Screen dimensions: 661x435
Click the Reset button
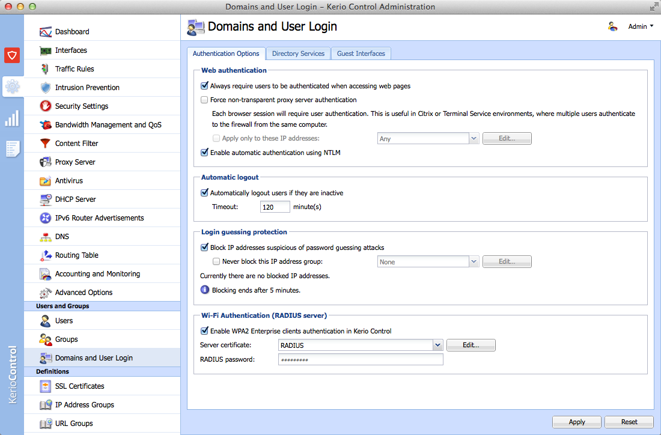pyautogui.click(x=629, y=422)
